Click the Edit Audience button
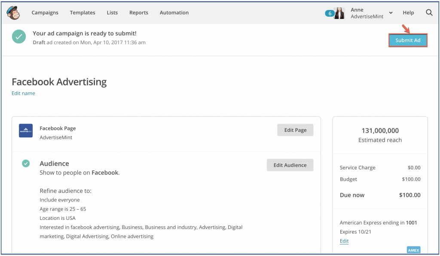 pos(290,165)
